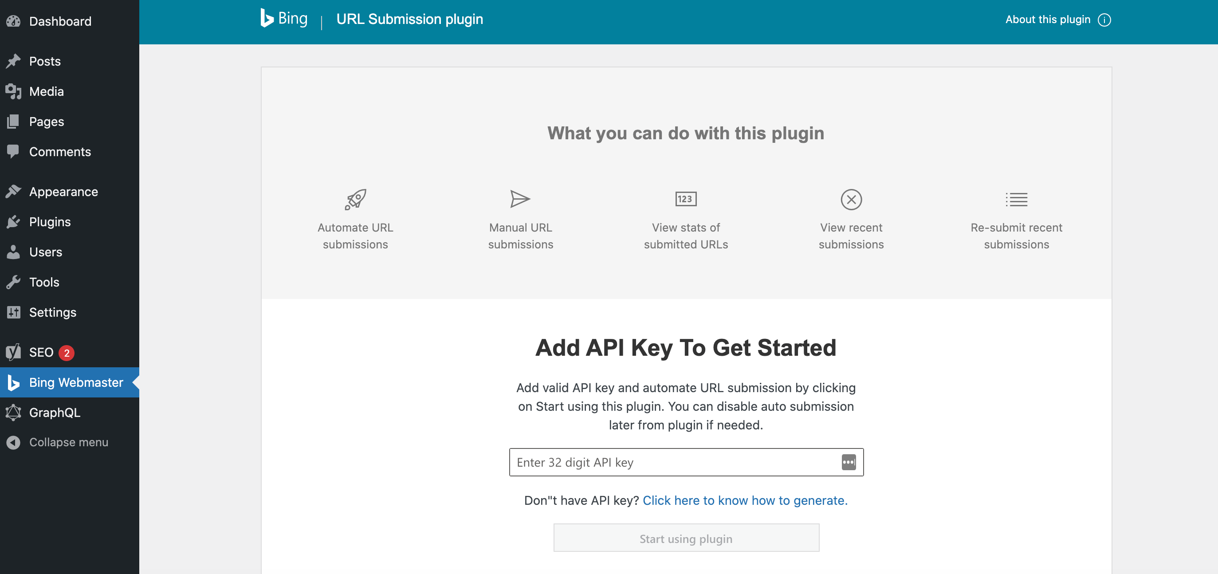Click the Bing Webmaster logo icon

14,381
